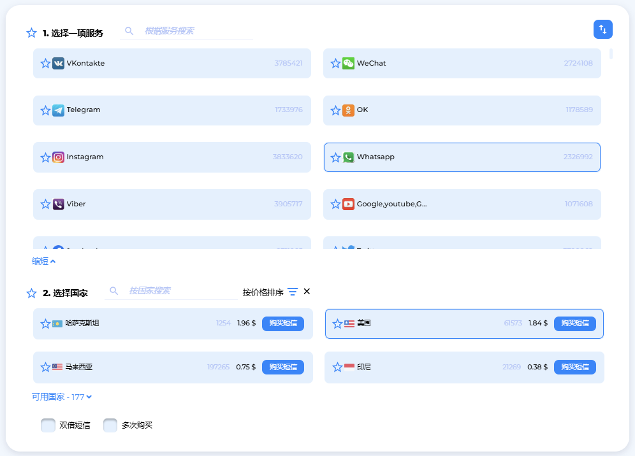Screen dimensions: 635x456
Task: Favorite Viber with its star
Action: click(45, 204)
